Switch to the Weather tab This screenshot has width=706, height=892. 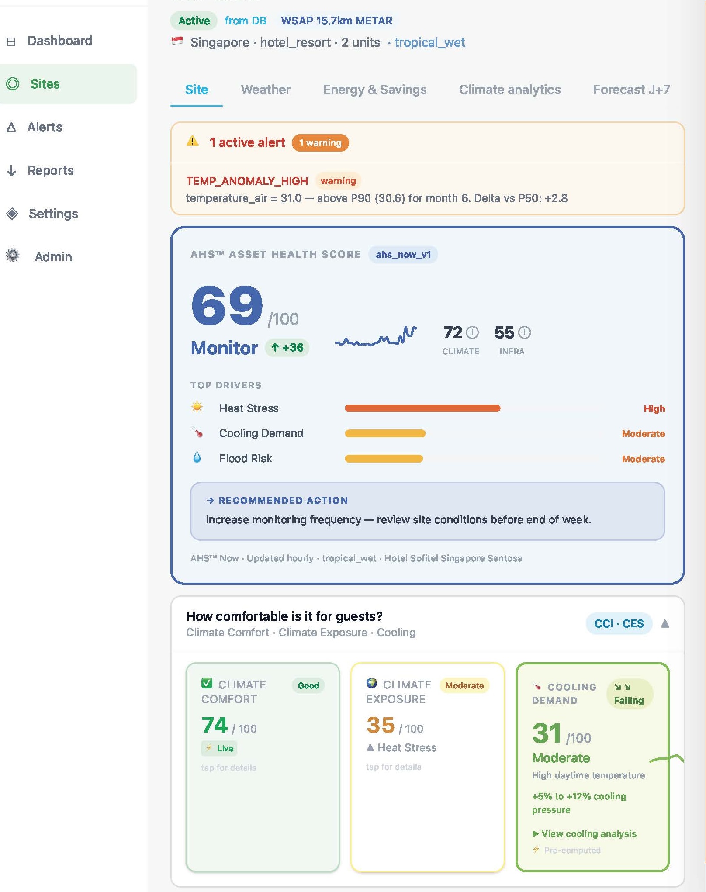click(x=265, y=90)
